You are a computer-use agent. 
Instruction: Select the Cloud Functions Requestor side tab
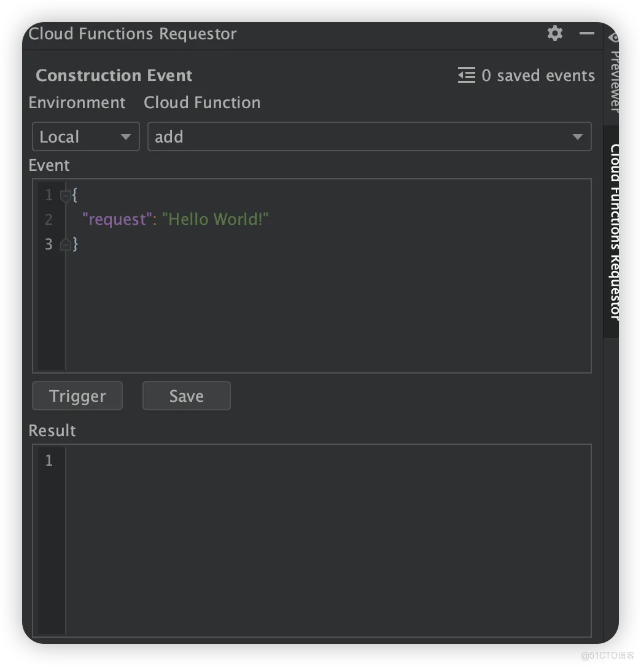(x=613, y=232)
